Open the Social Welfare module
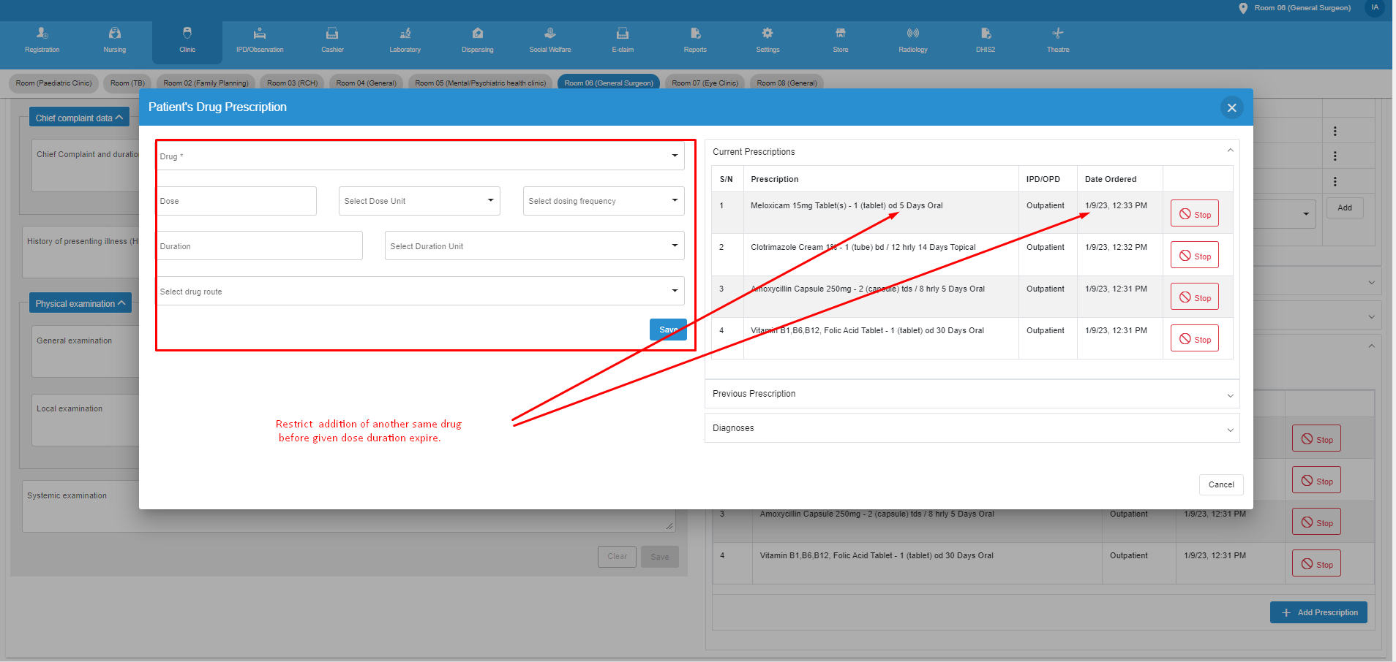Image resolution: width=1396 pixels, height=662 pixels. 549,40
